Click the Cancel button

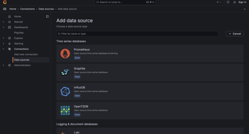tap(235, 34)
